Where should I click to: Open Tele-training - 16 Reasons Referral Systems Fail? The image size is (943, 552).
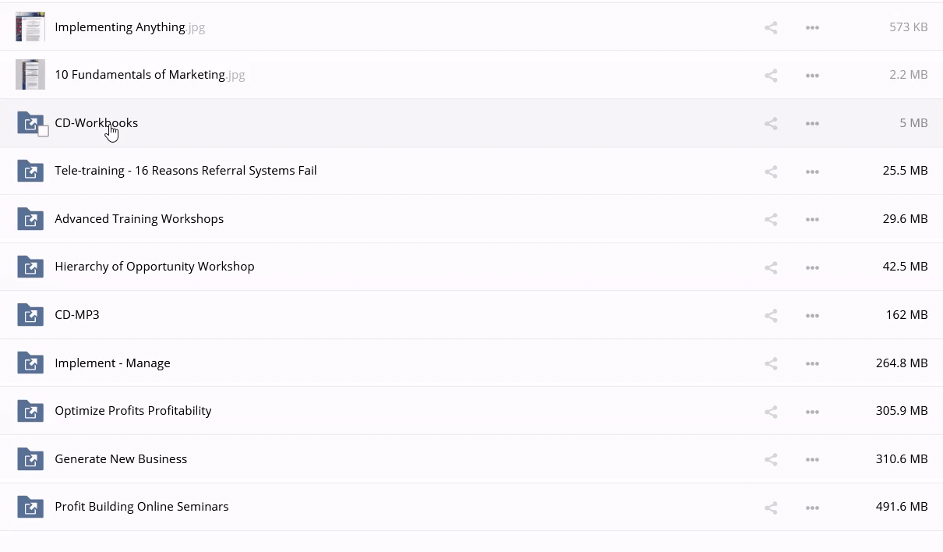click(x=185, y=170)
